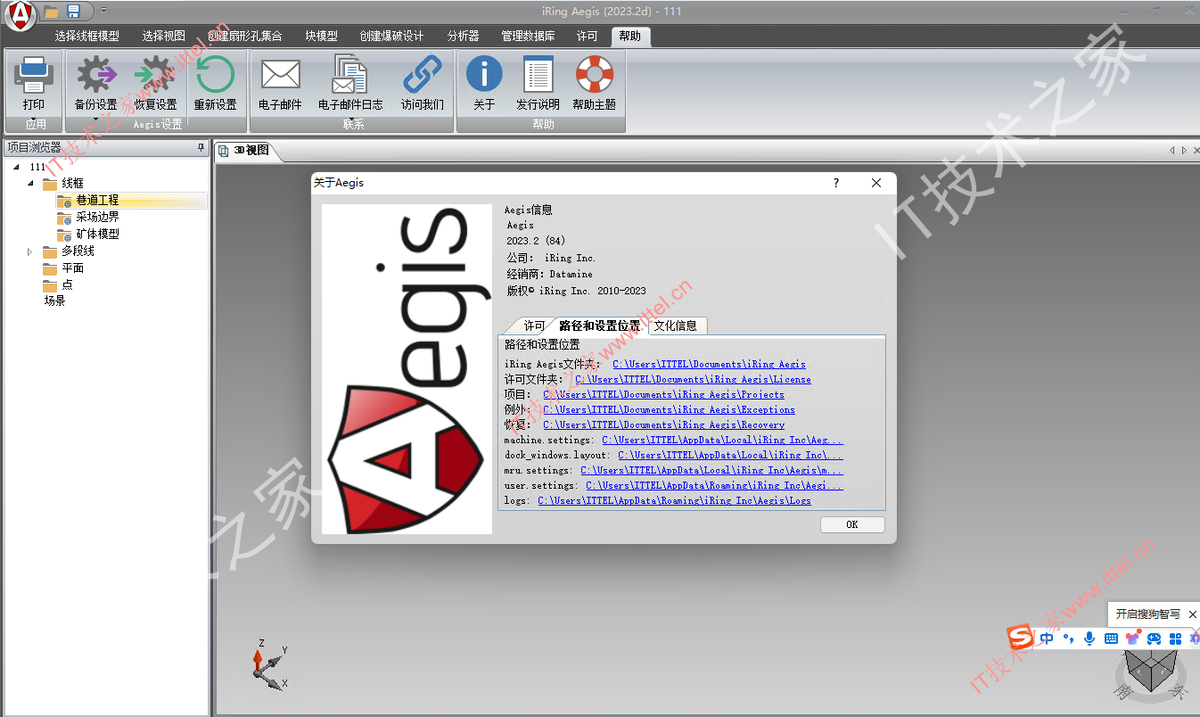The width and height of the screenshot is (1200, 717).
Task: Toggle the Sogou 中 Chinese/English mode
Action: tap(1047, 639)
